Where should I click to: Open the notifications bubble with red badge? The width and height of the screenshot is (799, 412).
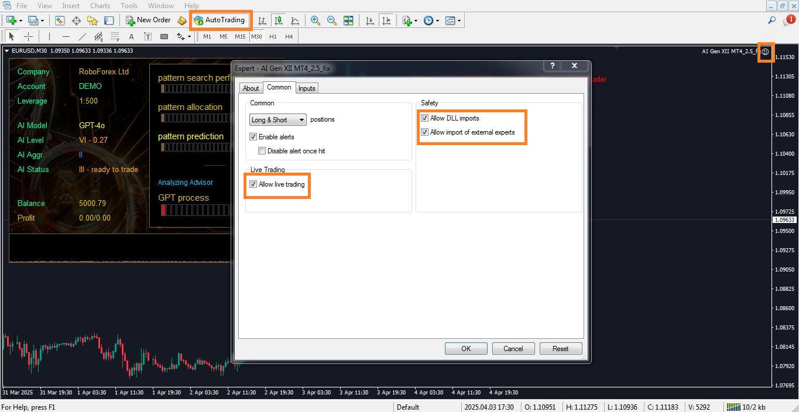(788, 20)
